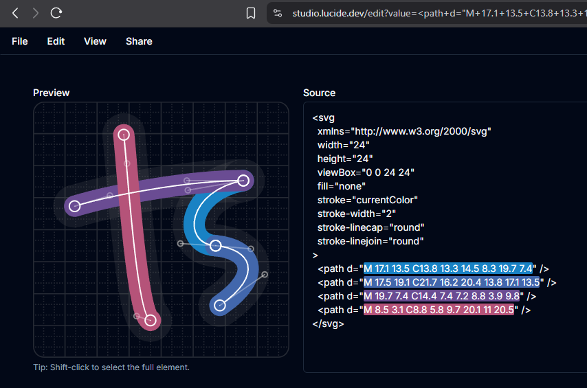The height and width of the screenshot is (388, 587).
Task: Click the control handle left of the middle anchor
Action: pos(181,244)
